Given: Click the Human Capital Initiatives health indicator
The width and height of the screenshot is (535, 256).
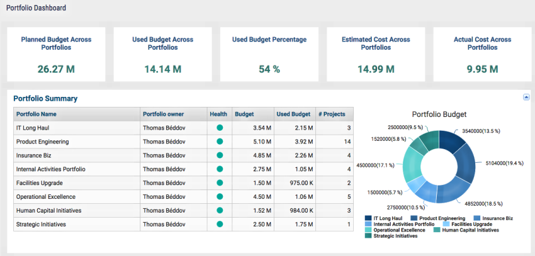Looking at the screenshot, I should [x=220, y=211].
